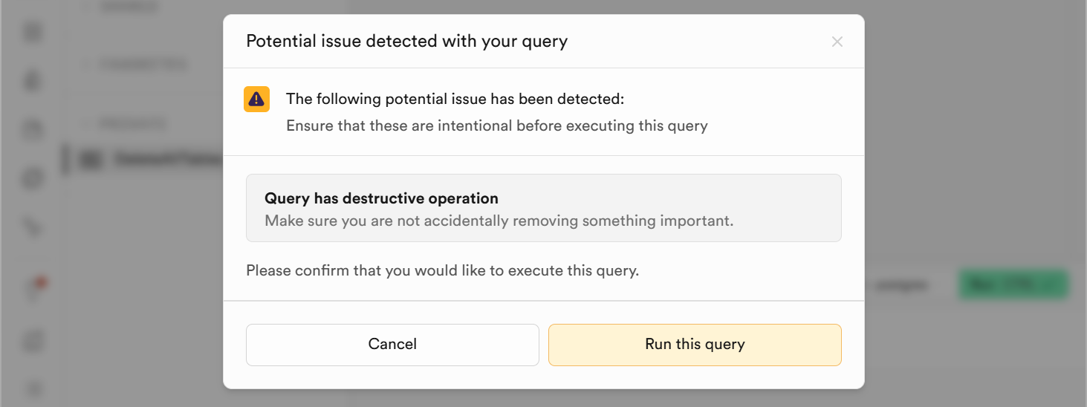This screenshot has width=1087, height=407.
Task: Select the 'Query has destructive operation' heading
Action: tap(381, 198)
